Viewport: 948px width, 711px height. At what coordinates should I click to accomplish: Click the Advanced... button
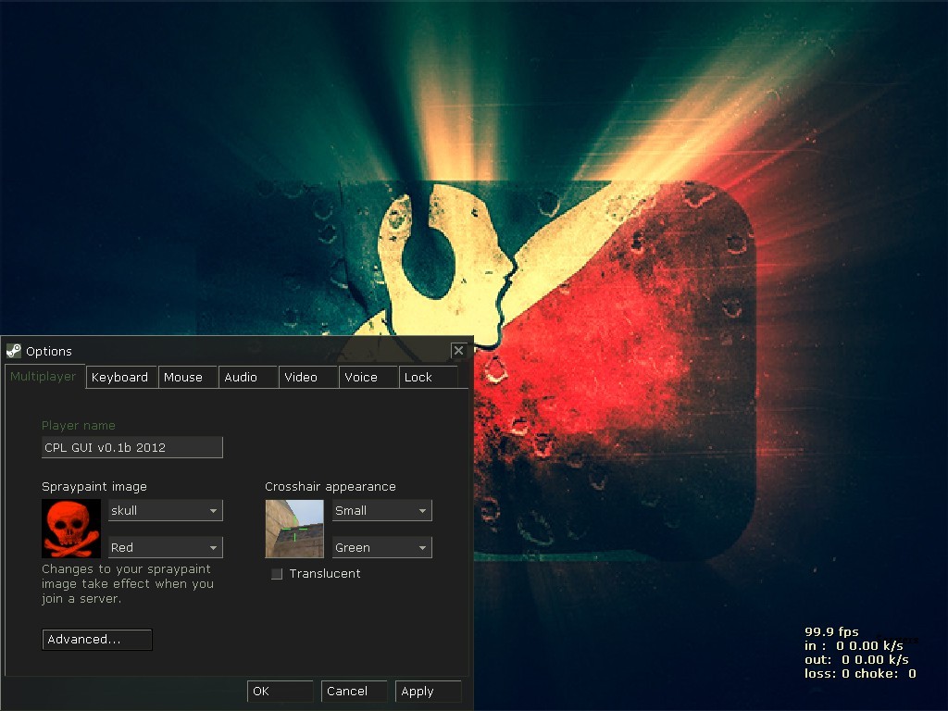97,640
